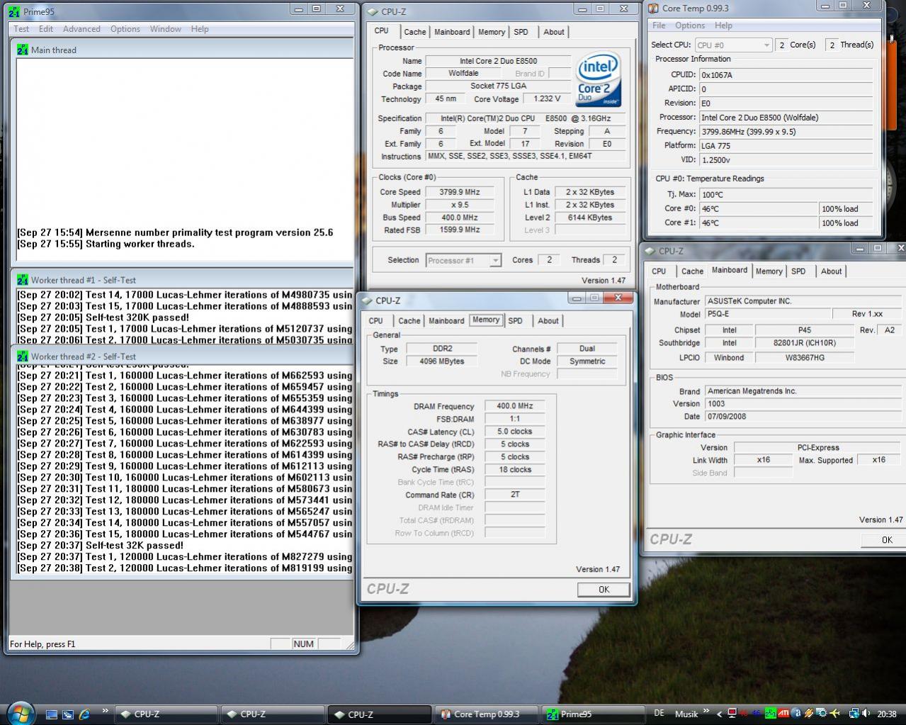The height and width of the screenshot is (725, 906).
Task: Click title bar icon of CPU-Z Mainboard window
Action: [650, 250]
